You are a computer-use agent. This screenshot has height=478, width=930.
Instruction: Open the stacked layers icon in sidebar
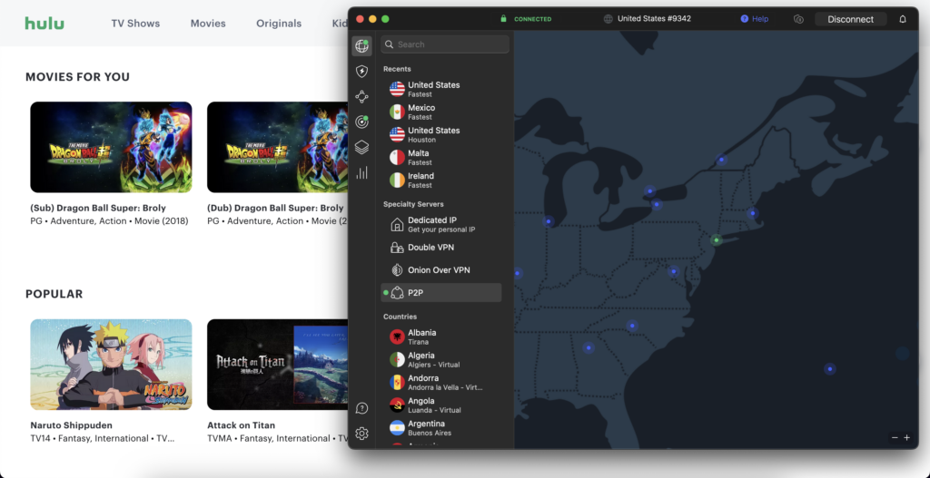(361, 148)
